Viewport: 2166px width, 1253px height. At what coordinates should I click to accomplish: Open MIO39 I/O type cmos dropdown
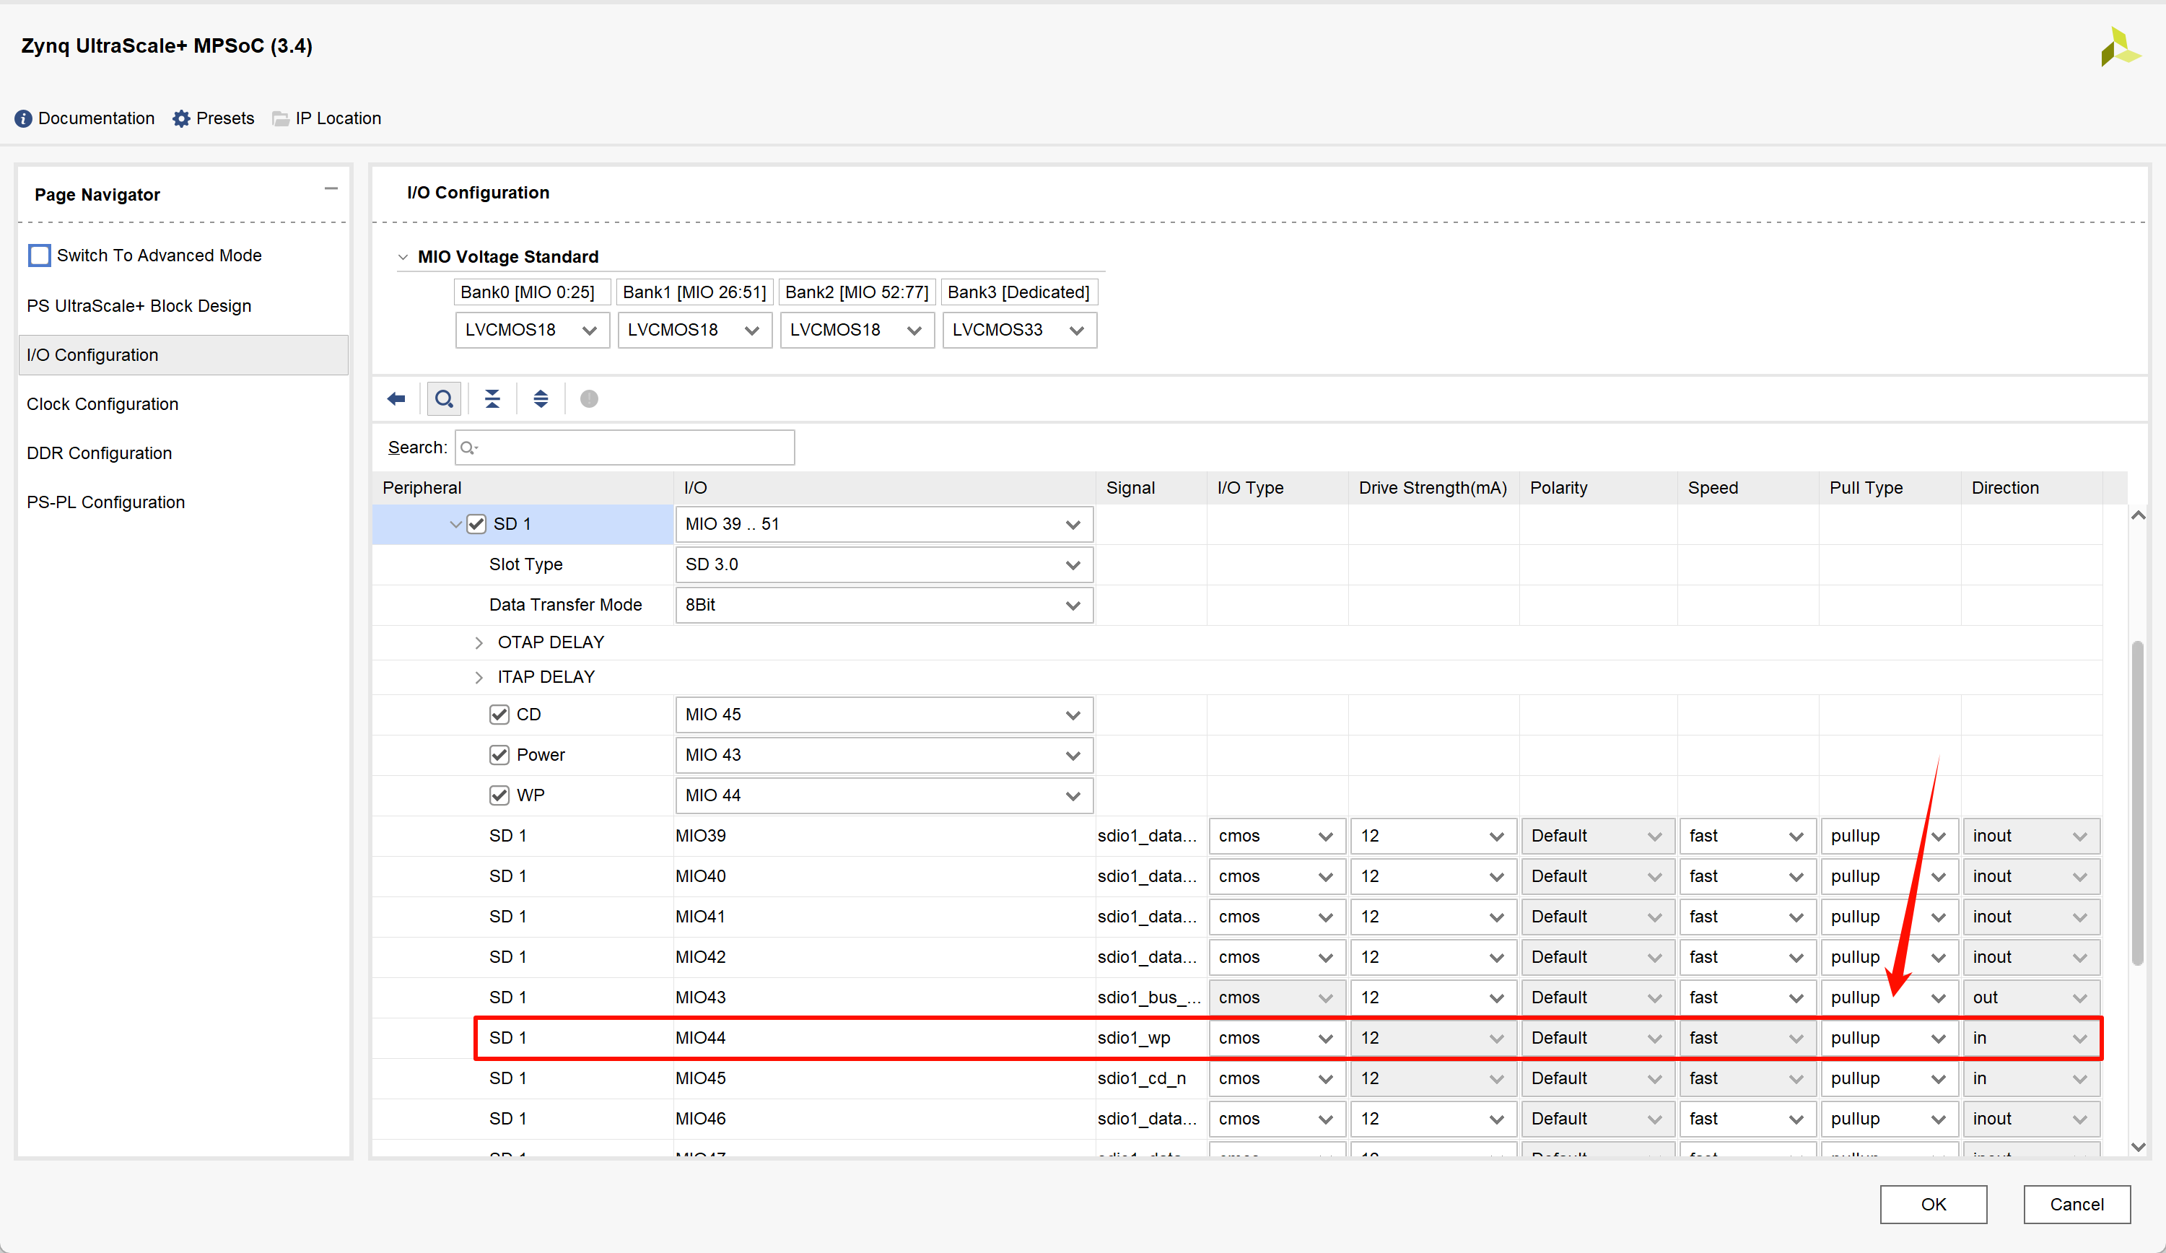[x=1276, y=837]
